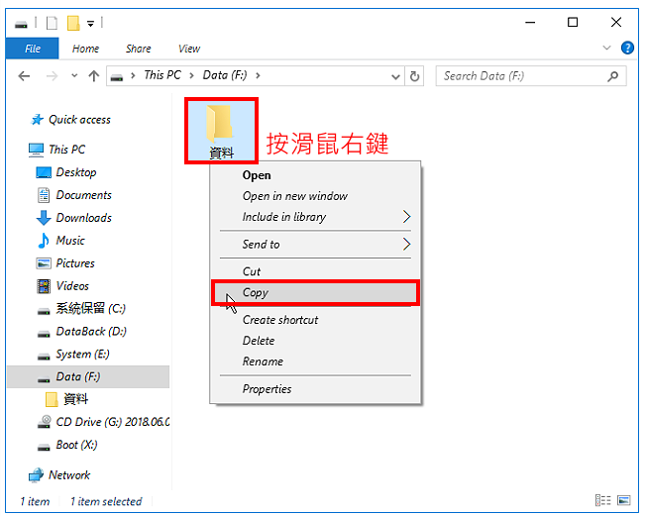This screenshot has width=646, height=516.
Task: Click the drive icon in the address bar
Action: tap(117, 77)
